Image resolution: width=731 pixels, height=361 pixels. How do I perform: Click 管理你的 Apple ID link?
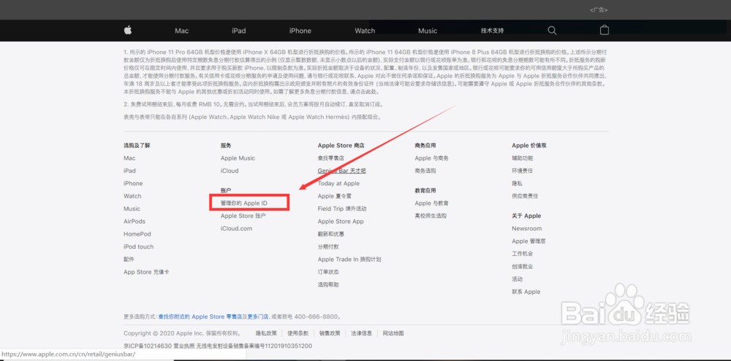coord(244,203)
